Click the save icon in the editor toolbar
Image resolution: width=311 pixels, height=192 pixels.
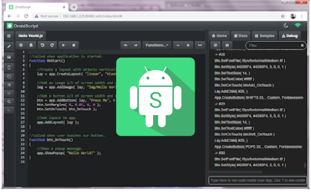pyautogui.click(x=31, y=45)
